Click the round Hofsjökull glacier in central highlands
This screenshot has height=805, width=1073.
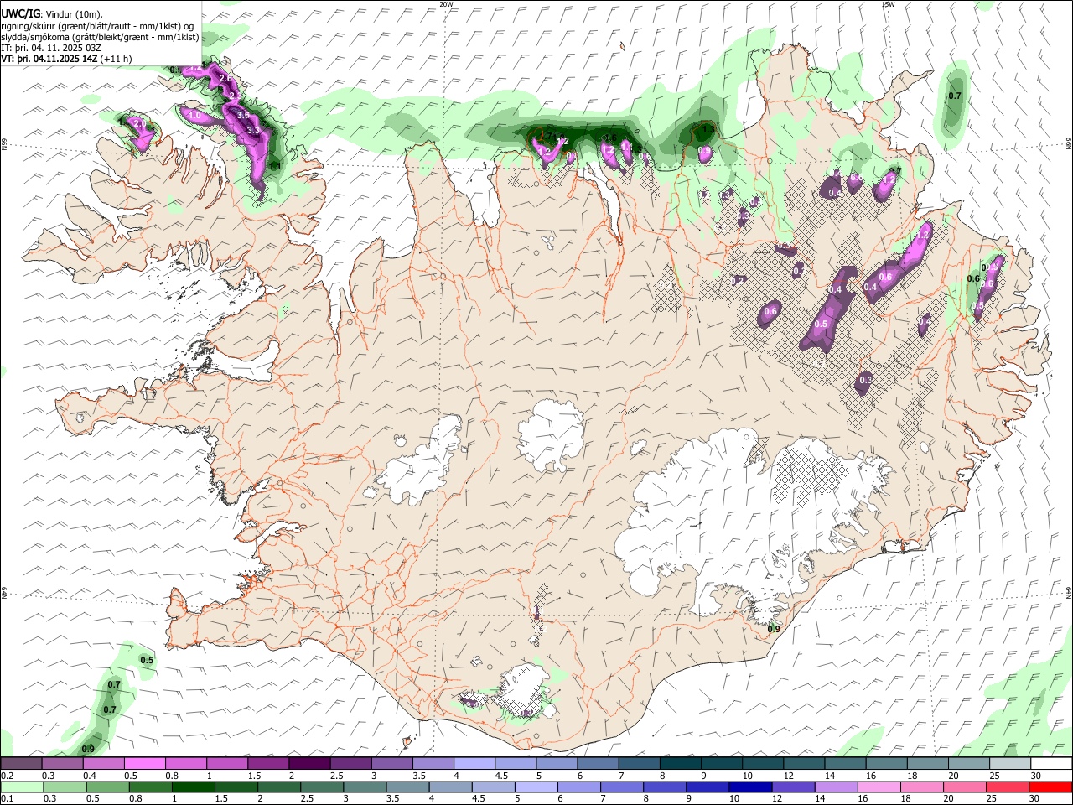point(551,434)
